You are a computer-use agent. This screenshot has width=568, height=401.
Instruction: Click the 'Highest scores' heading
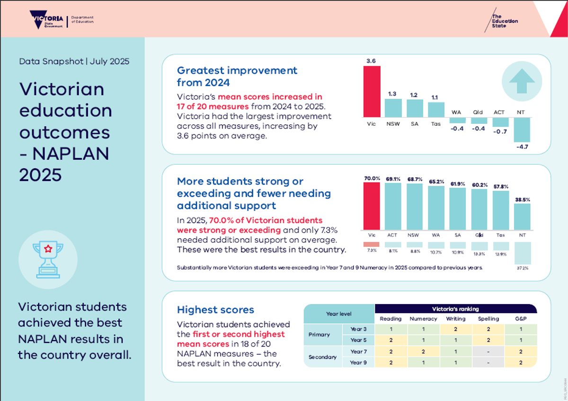(215, 310)
